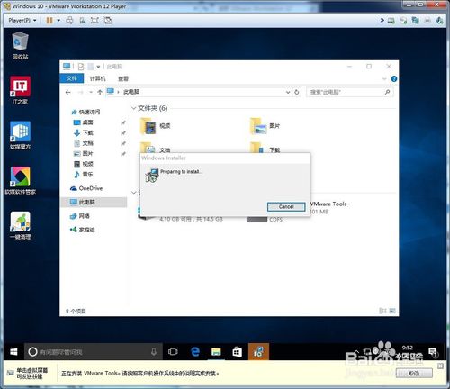The width and height of the screenshot is (450, 389).
Task: Switch to details view in Explorer status bar
Action: (x=382, y=311)
